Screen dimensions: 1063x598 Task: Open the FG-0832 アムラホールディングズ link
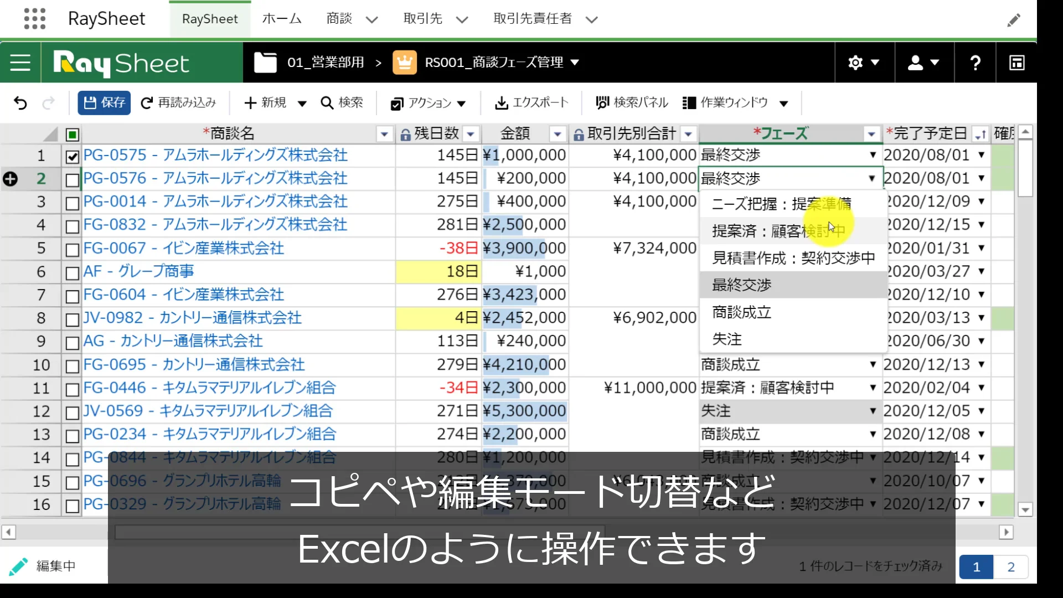[215, 225]
